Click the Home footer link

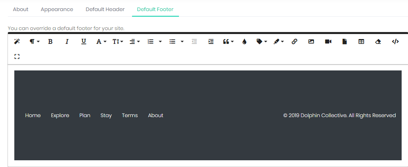point(33,115)
